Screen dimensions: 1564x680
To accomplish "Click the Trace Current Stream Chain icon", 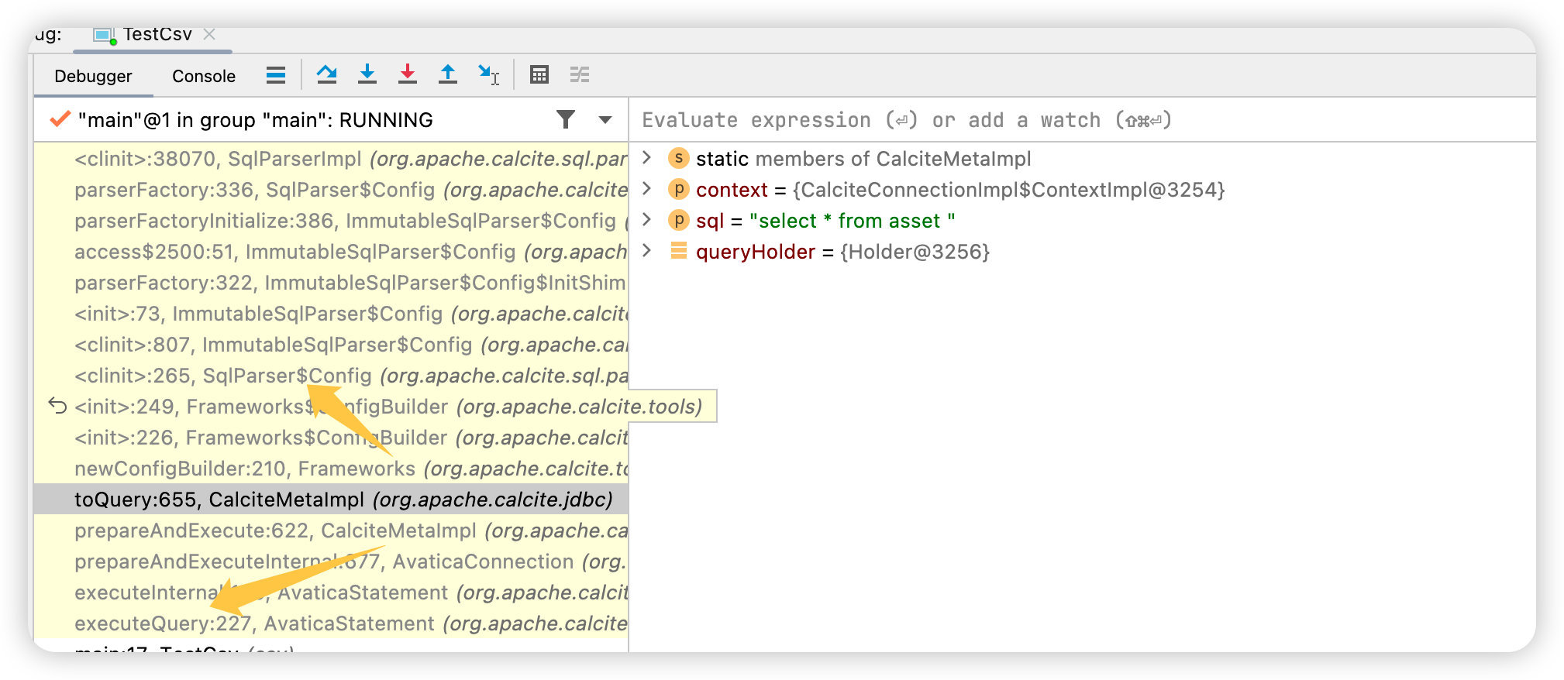I will (580, 75).
